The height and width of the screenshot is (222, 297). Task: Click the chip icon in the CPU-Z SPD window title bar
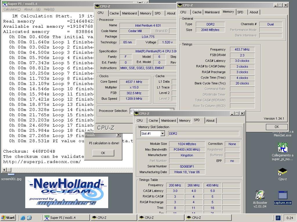coord(136,113)
